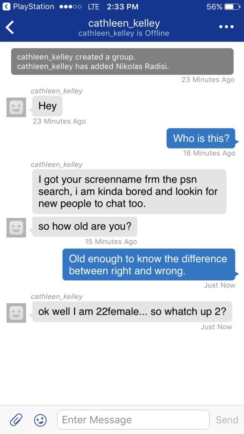Tap the avatar beside "so how old are you?"
Viewport: 244px width, 434px height.
(16, 228)
